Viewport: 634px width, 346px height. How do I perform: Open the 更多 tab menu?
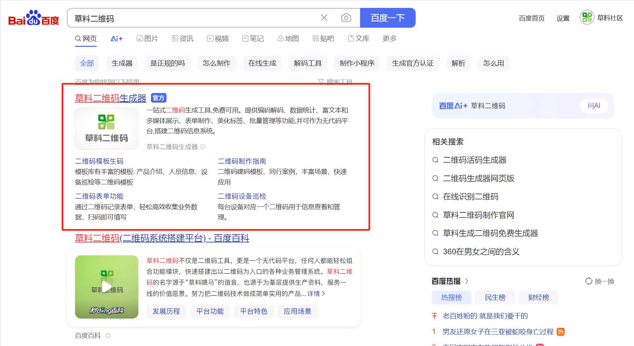pyautogui.click(x=390, y=39)
